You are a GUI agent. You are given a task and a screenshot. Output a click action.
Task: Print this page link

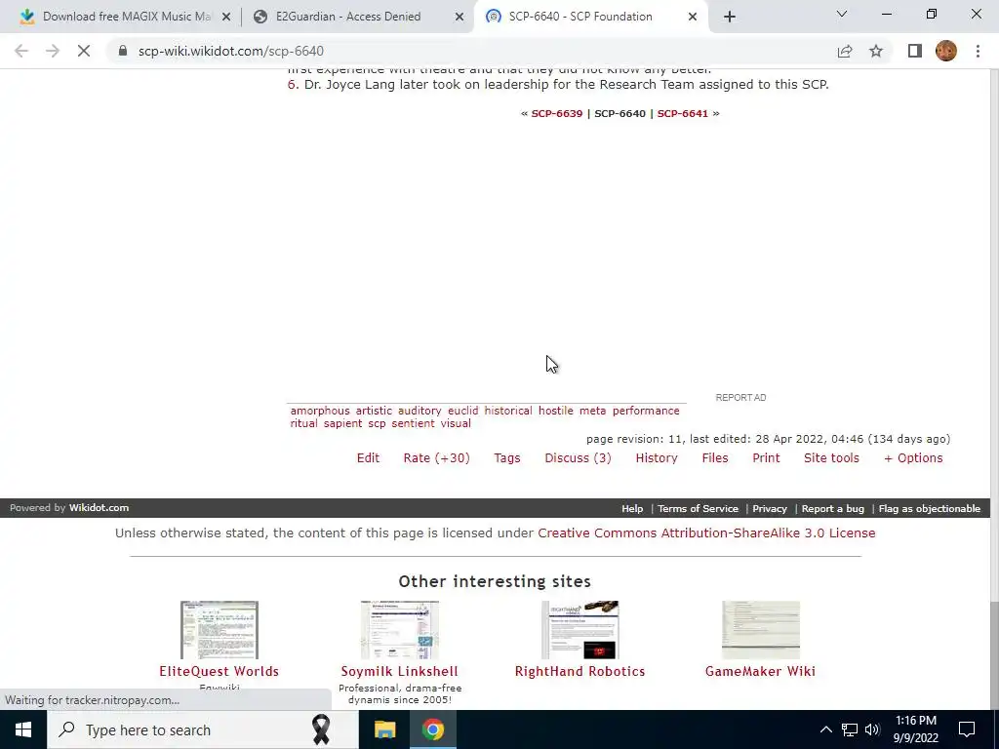(766, 458)
